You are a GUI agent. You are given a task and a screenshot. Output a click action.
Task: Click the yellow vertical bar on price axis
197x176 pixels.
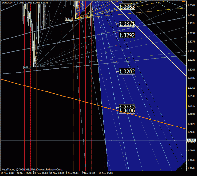pyautogui.click(x=186, y=98)
